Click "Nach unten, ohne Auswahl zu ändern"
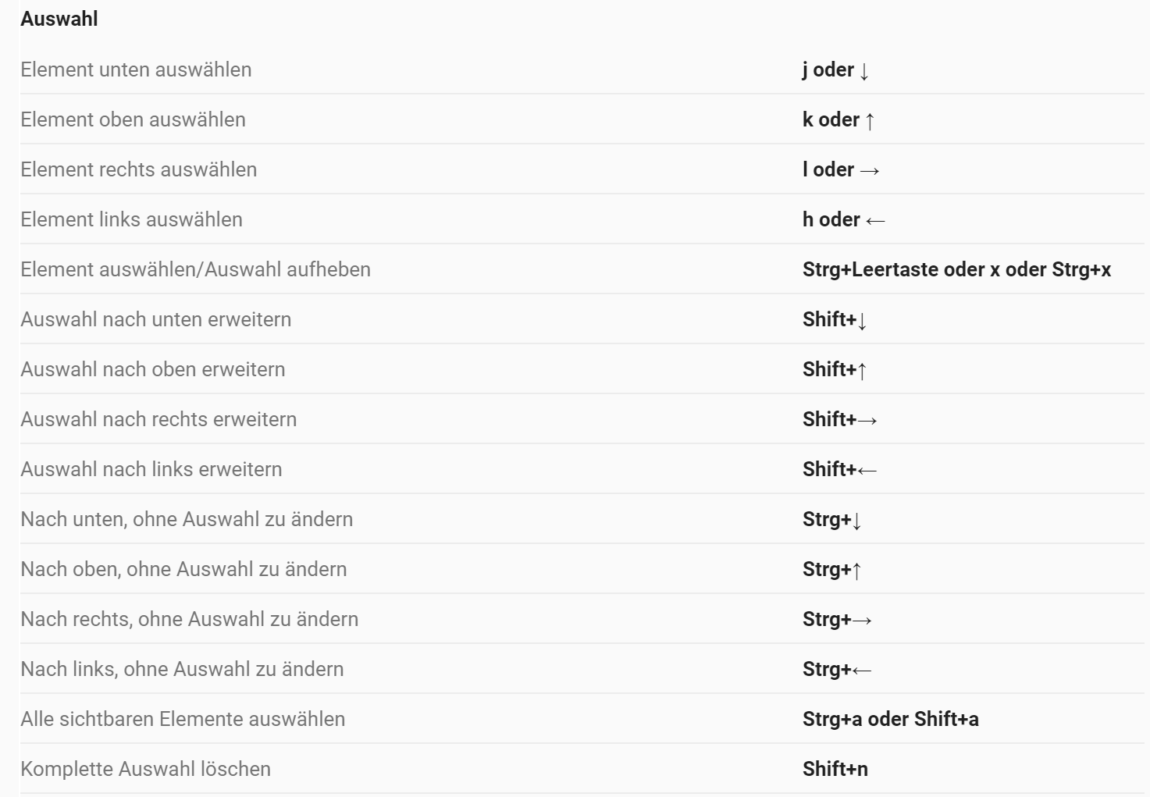 point(187,519)
